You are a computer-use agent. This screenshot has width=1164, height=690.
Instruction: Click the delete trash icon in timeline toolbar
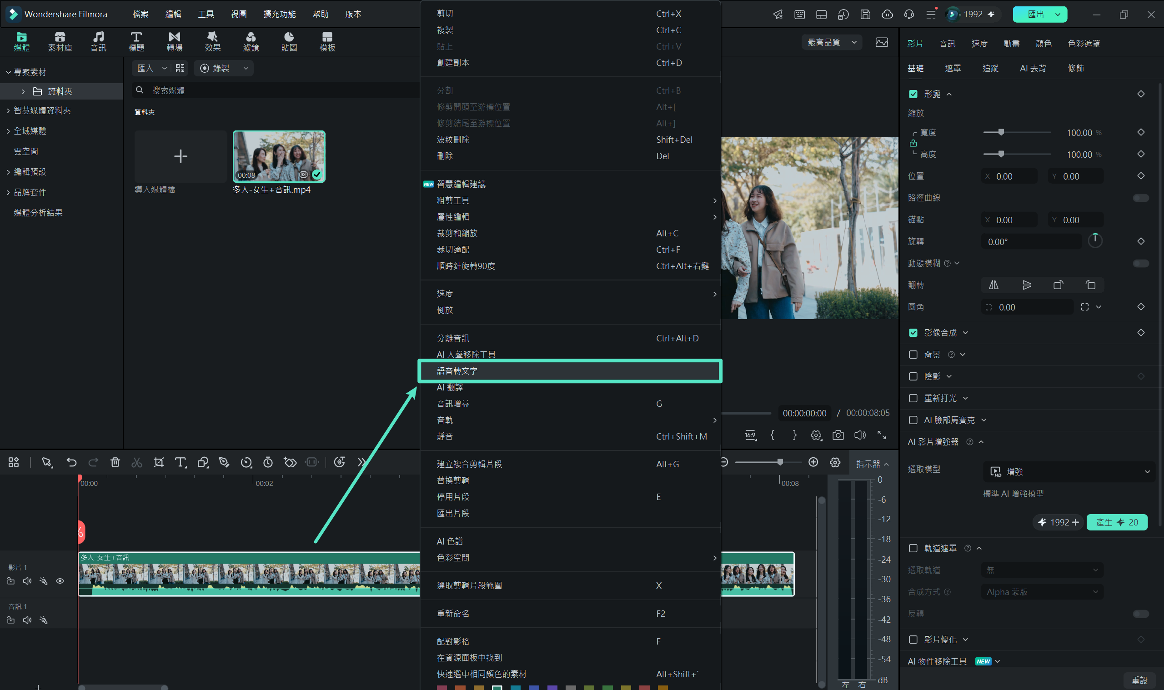coord(115,462)
